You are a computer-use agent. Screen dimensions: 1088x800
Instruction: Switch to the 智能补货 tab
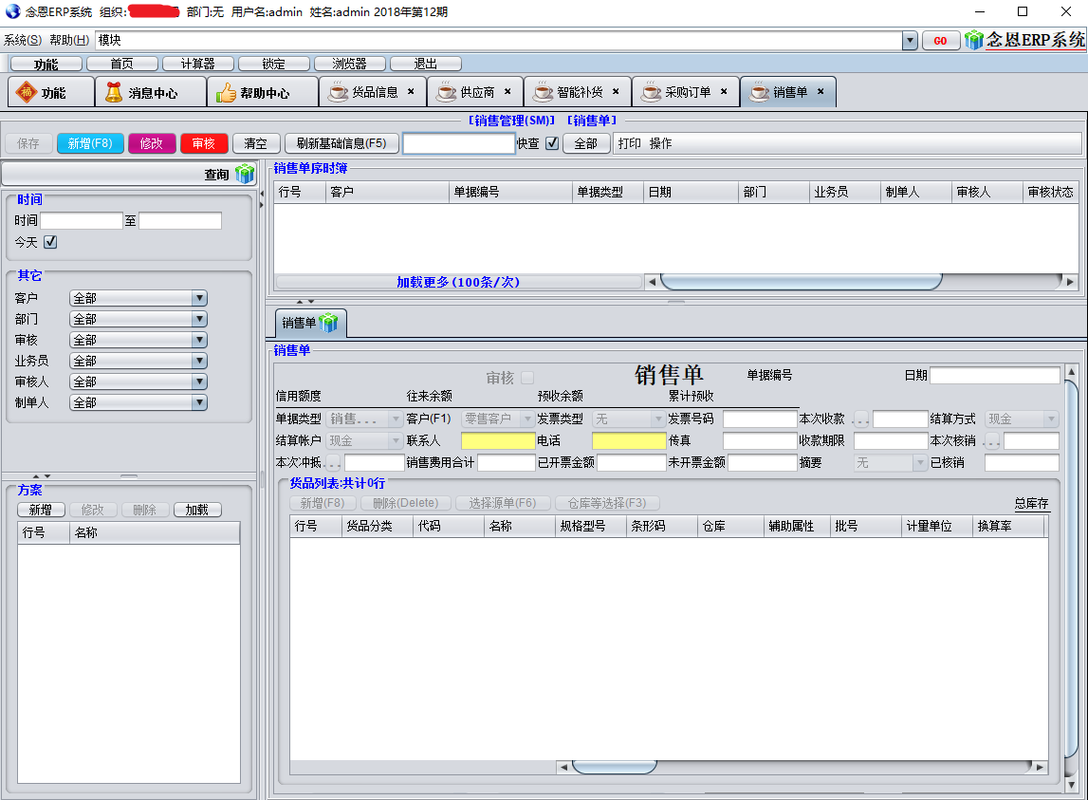coord(580,92)
